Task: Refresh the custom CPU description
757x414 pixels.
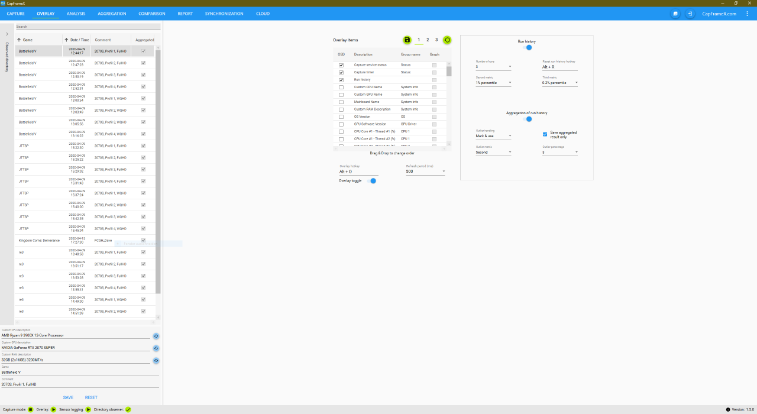Action: 156,336
